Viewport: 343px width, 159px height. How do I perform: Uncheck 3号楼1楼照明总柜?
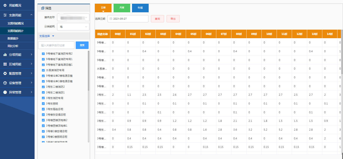[x=43, y=137]
